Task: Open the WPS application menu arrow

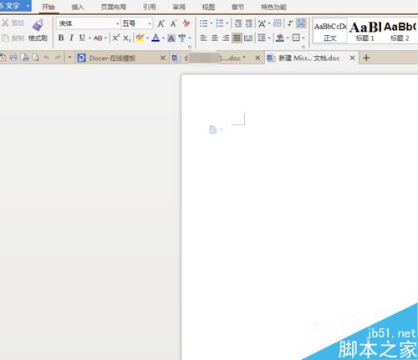Action: (28, 6)
